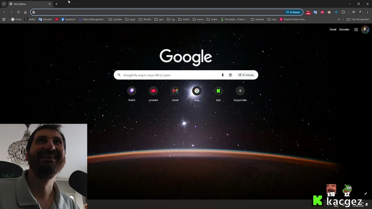Expand the borsa bookmark folder

[198, 19]
